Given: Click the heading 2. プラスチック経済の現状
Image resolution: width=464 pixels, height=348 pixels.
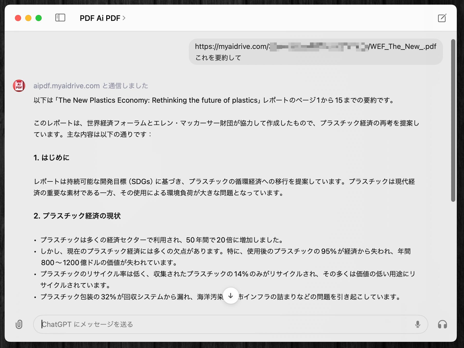Looking at the screenshot, I should tap(77, 216).
